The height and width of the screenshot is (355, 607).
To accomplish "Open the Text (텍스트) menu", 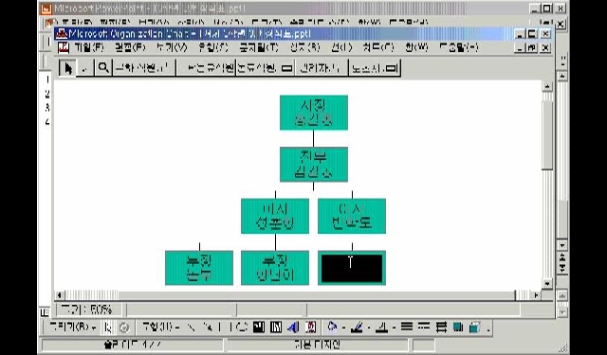I will click(x=259, y=47).
